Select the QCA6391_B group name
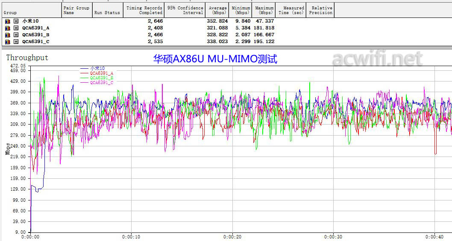 pyautogui.click(x=36, y=35)
